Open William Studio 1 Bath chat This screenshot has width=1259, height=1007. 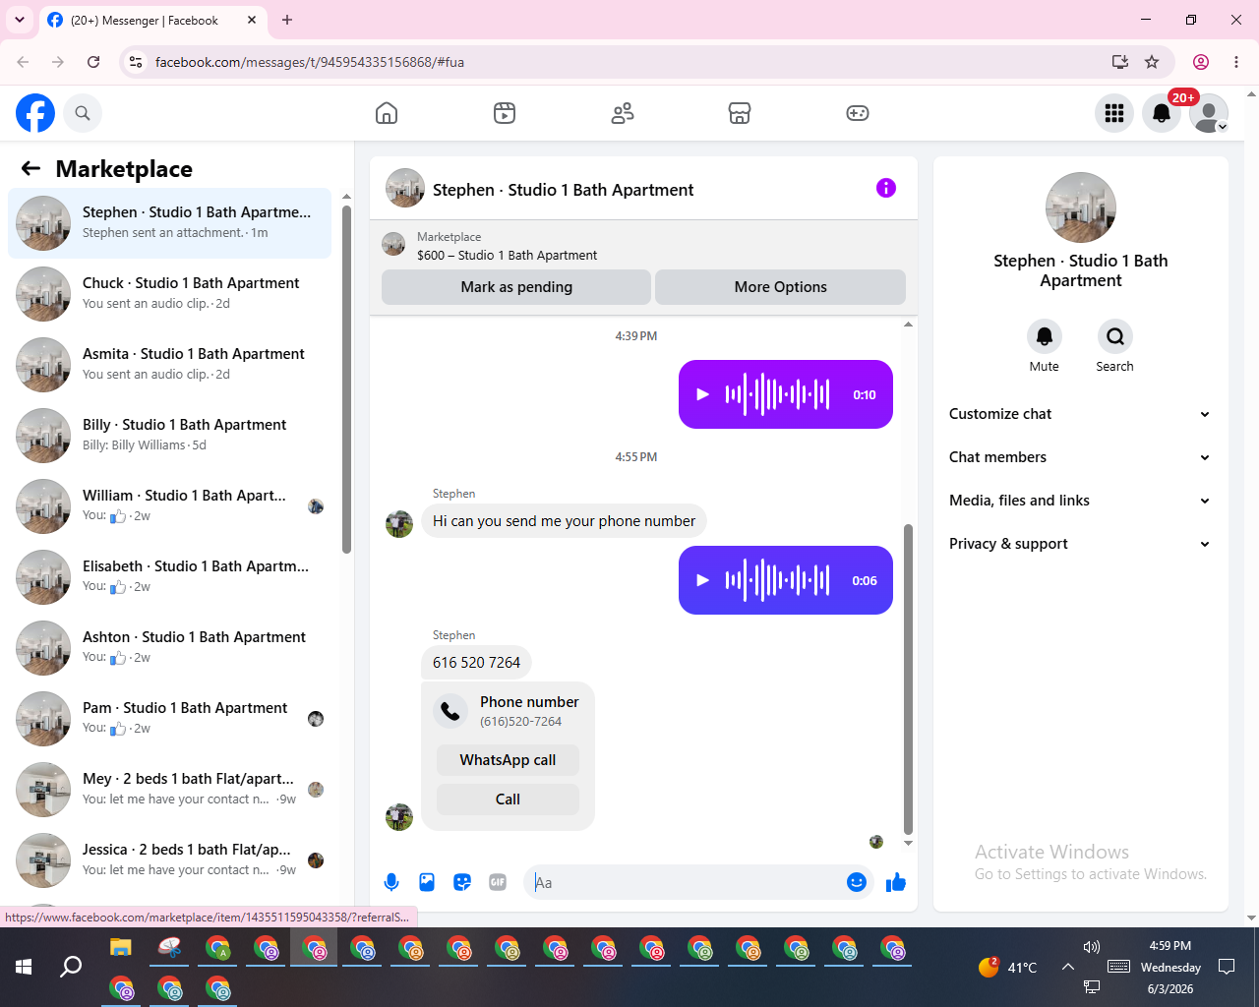[x=169, y=506]
